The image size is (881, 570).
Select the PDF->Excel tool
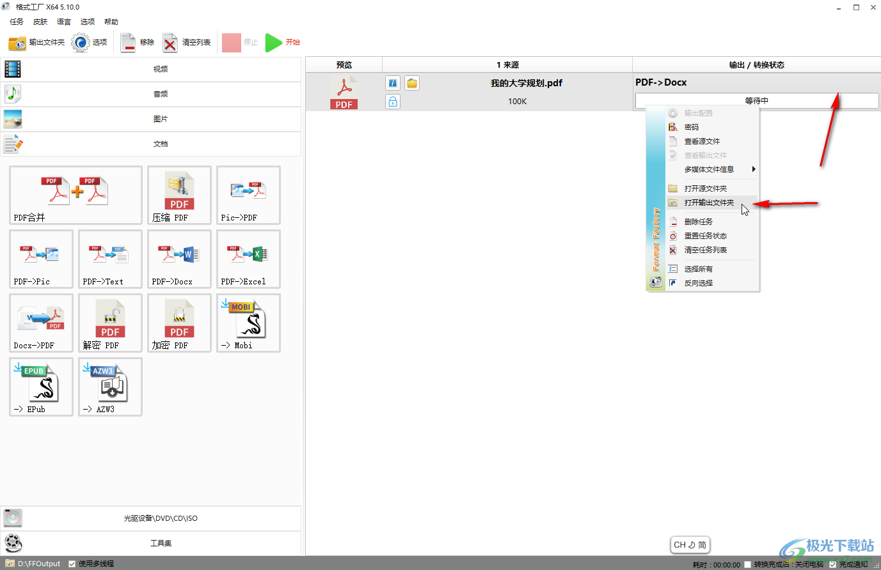[248, 259]
